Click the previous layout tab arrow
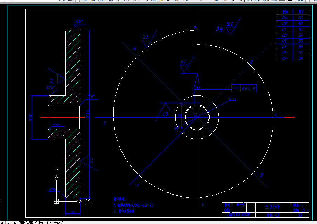The width and height of the screenshot is (317, 224). click(2, 223)
